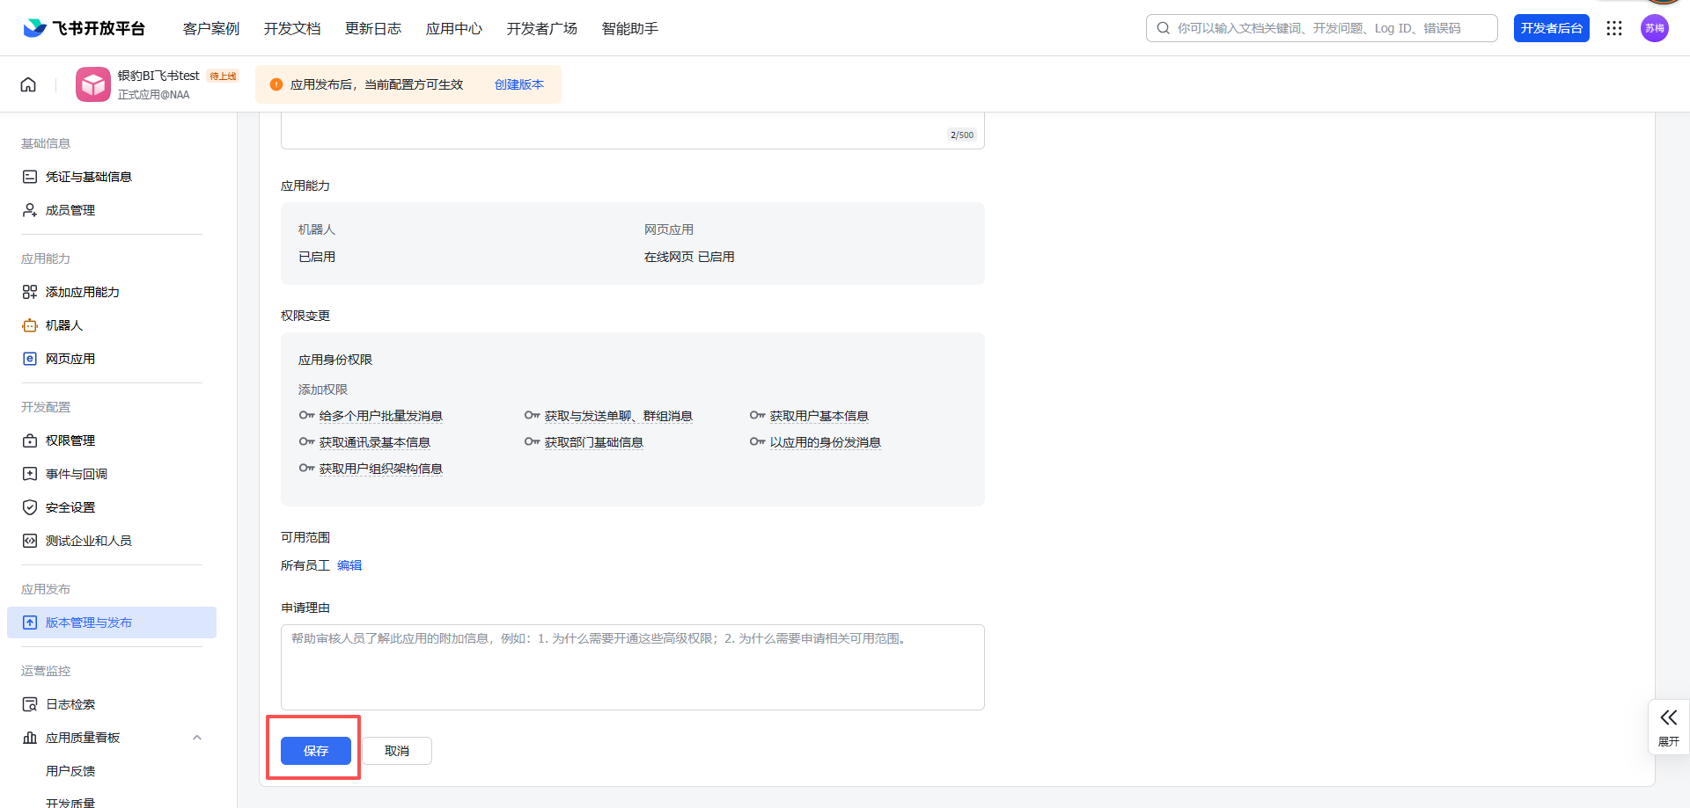Collapse the 应用质量看板 sidebar group
The height and width of the screenshot is (808, 1690).
click(197, 738)
